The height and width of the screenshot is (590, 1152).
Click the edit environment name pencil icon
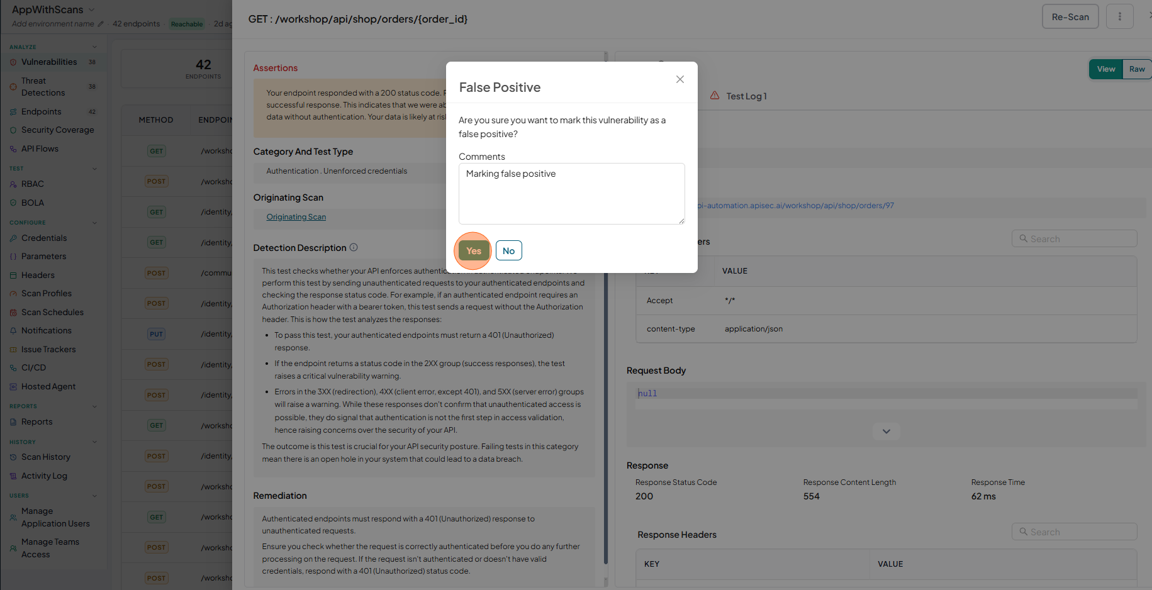point(101,24)
